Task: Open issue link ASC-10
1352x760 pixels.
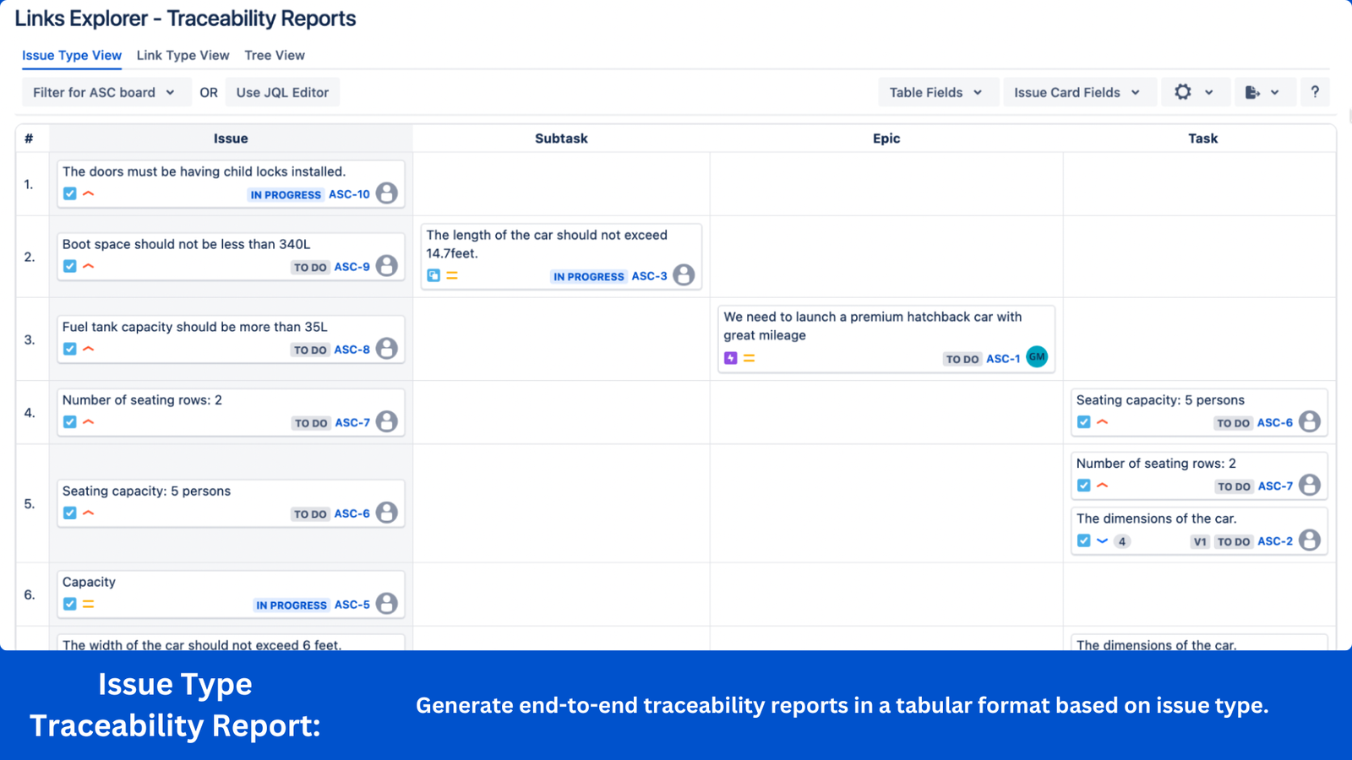Action: pos(349,194)
